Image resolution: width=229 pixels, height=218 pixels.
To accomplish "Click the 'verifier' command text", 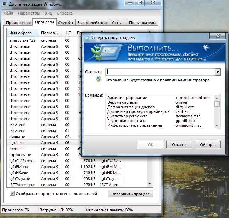I will [x=181, y=111].
